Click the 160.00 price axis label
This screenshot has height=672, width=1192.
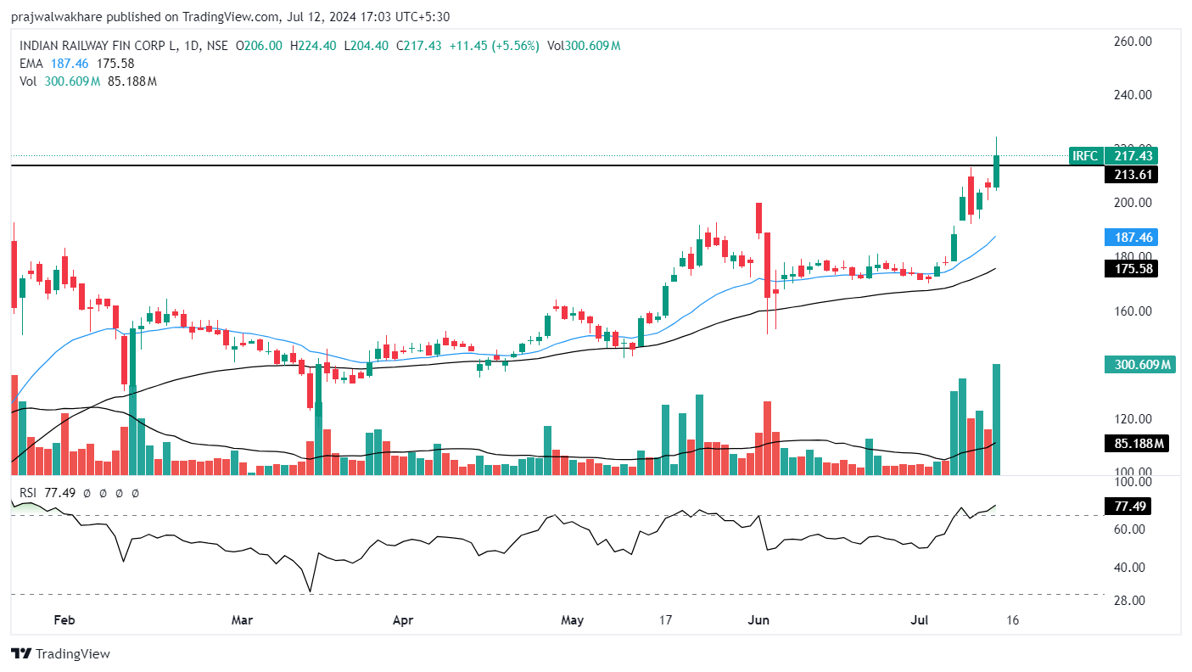point(1133,311)
